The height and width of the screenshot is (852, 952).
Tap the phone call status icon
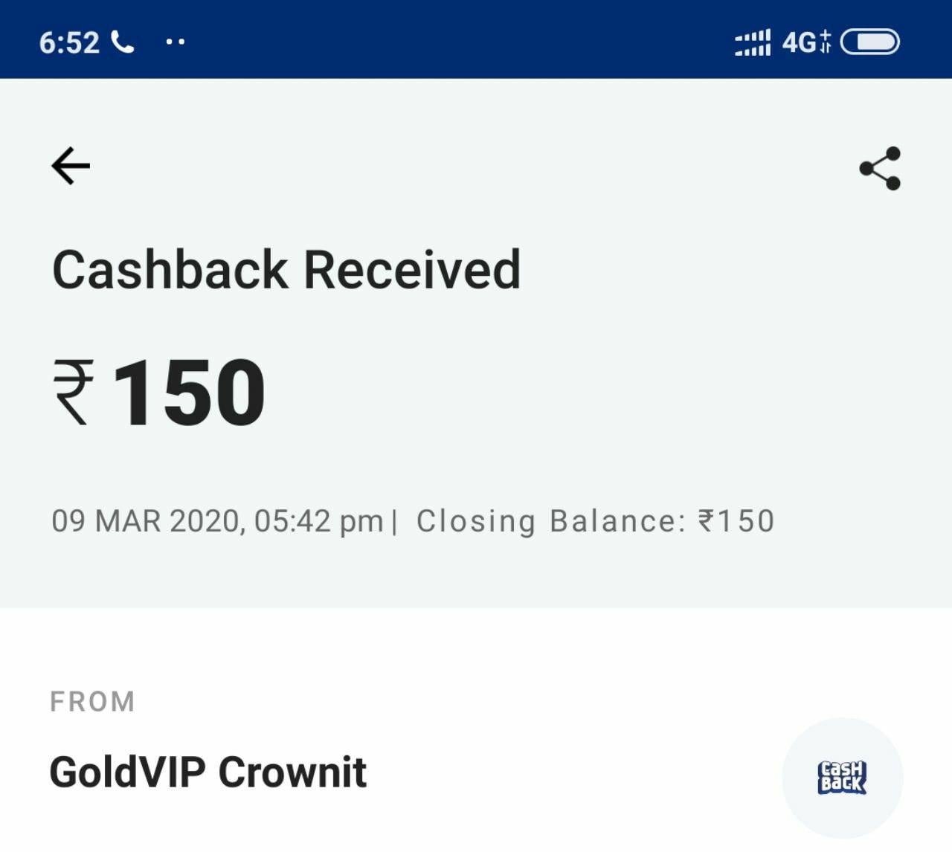pos(123,42)
